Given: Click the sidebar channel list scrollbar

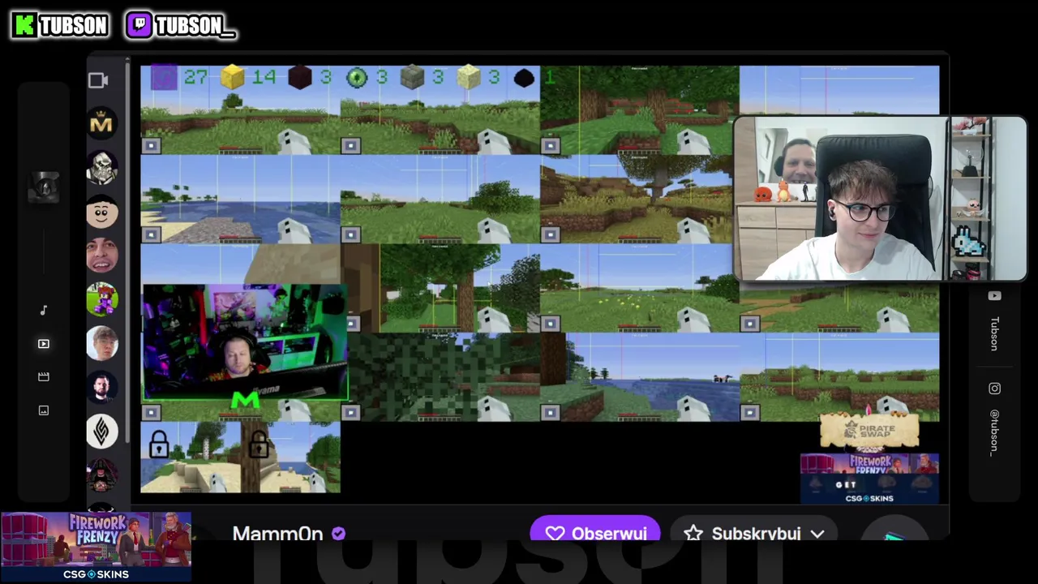Looking at the screenshot, I should click(127, 251).
